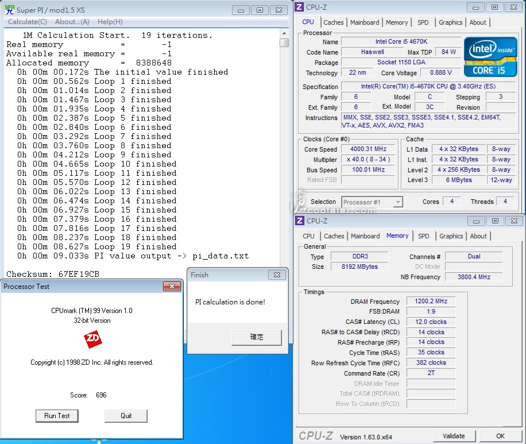Click the tRFC 382 clocks value
Image resolution: width=526 pixels, height=444 pixels.
coord(431,363)
